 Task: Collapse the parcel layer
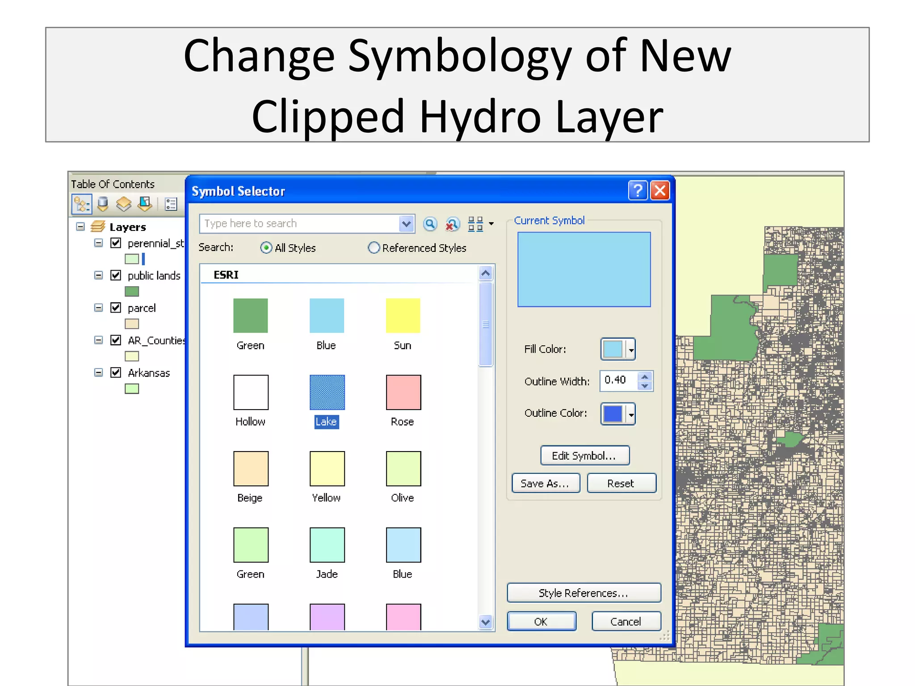[x=98, y=307]
